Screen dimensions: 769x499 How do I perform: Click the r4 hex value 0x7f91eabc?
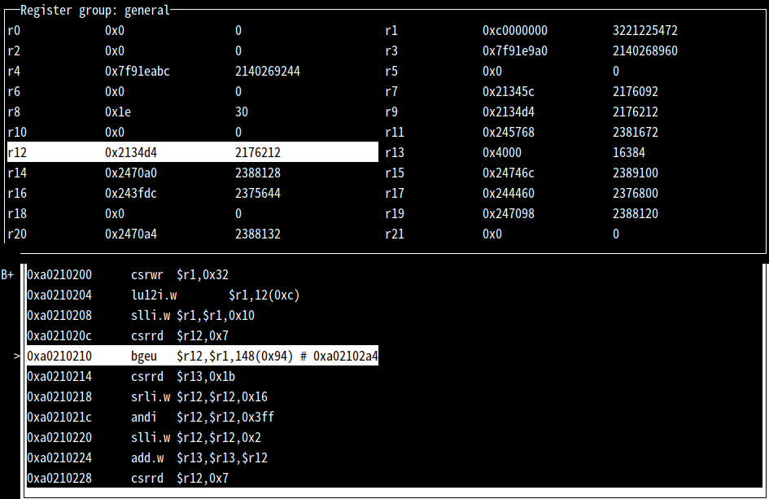(x=137, y=72)
